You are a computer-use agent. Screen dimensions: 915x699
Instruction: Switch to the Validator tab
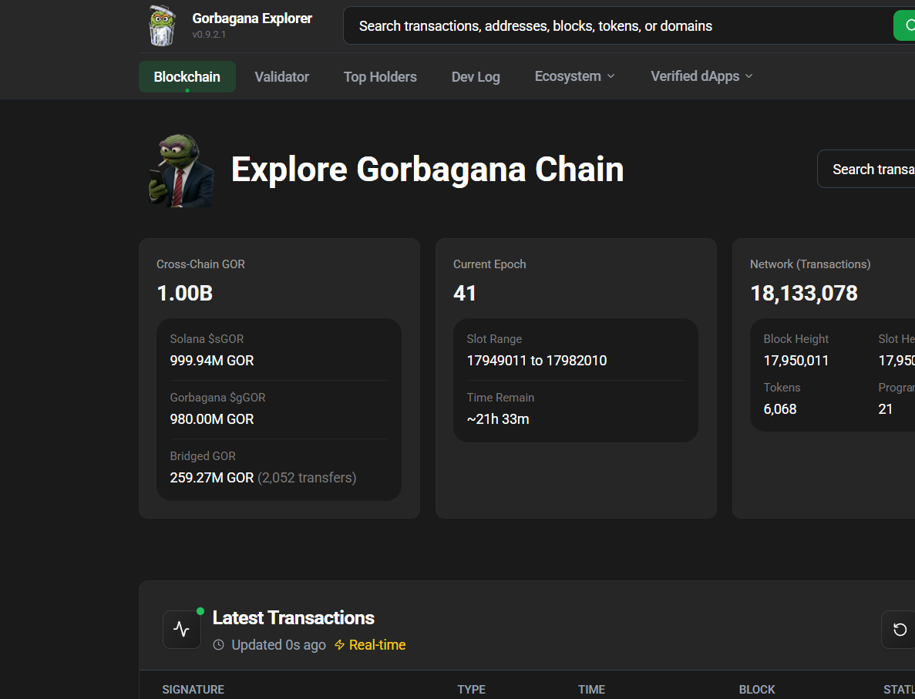(x=281, y=77)
